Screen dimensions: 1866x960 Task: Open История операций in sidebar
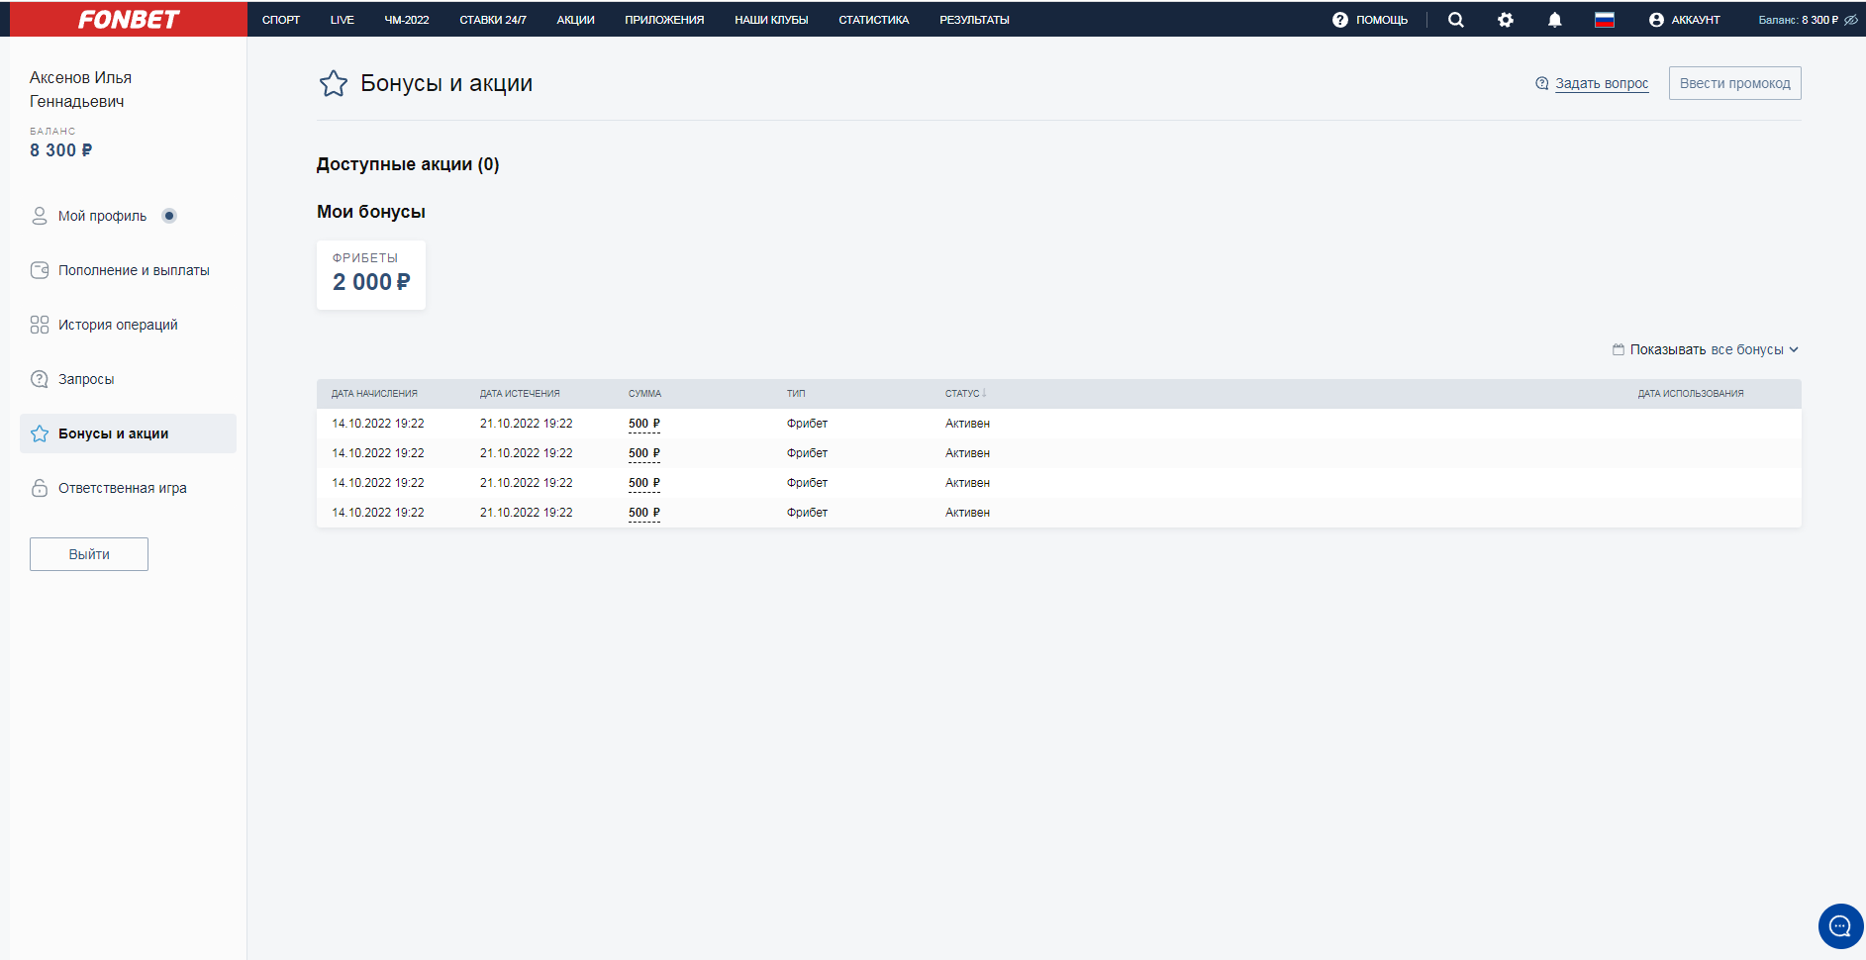point(118,325)
